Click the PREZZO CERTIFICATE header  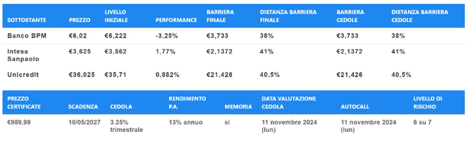click(x=24, y=103)
